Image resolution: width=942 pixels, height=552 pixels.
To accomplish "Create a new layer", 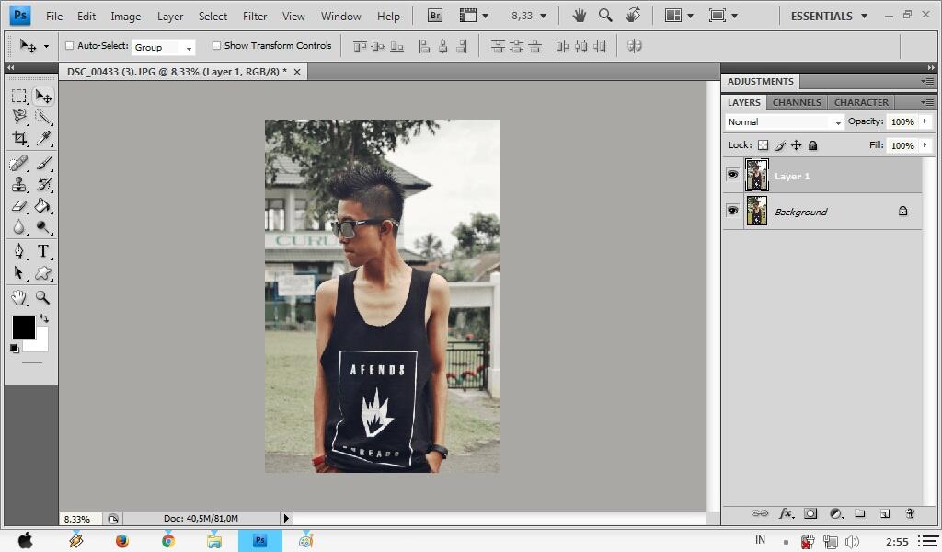I will (x=885, y=513).
